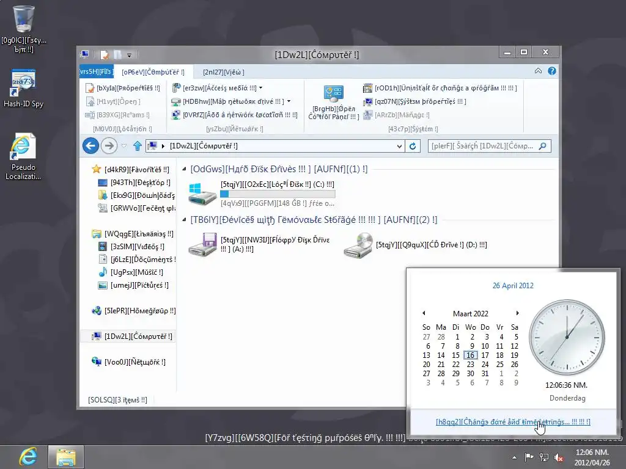Select Homegroup in navigation pane
626x469 pixels.
coord(133,311)
